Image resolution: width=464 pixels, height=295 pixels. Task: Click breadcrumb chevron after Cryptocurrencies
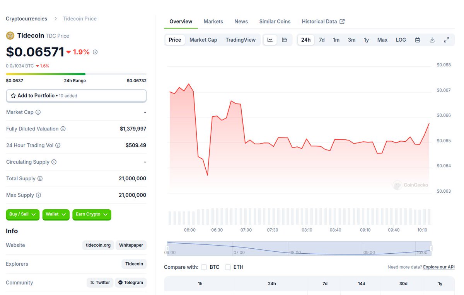tap(56, 19)
